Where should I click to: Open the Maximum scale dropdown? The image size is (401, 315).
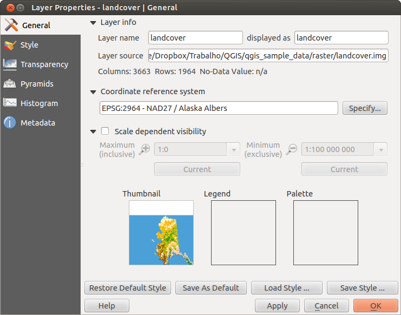pyautogui.click(x=234, y=150)
